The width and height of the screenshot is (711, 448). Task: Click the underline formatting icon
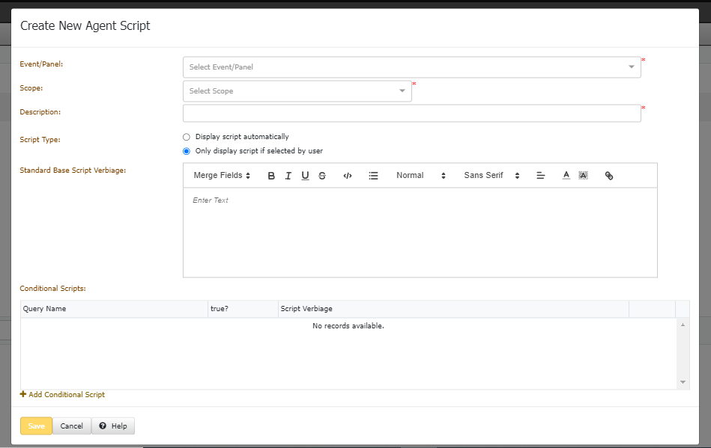pyautogui.click(x=305, y=176)
